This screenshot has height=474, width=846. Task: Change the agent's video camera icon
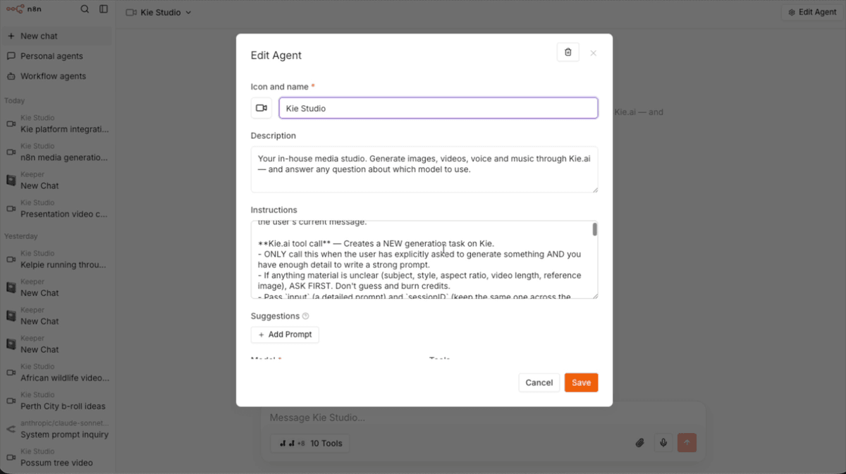(x=262, y=108)
